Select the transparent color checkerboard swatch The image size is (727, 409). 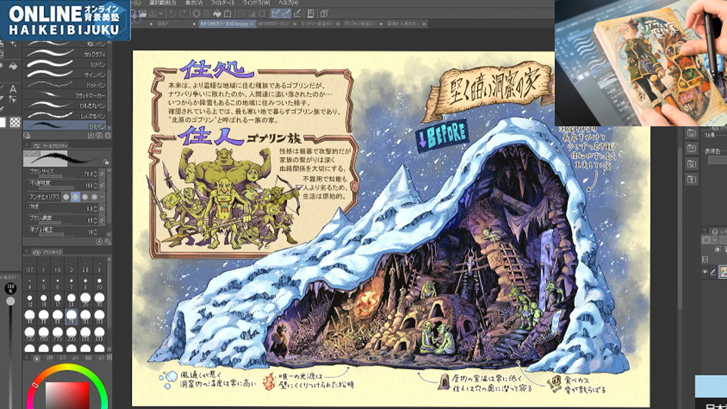(15, 123)
